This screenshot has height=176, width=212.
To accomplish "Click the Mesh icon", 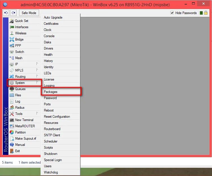I will 12,58.
